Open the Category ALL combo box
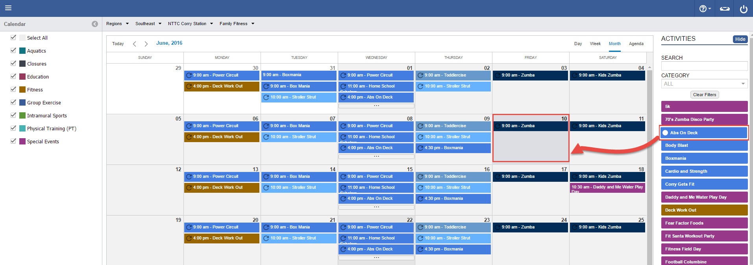The height and width of the screenshot is (265, 753). 704,84
